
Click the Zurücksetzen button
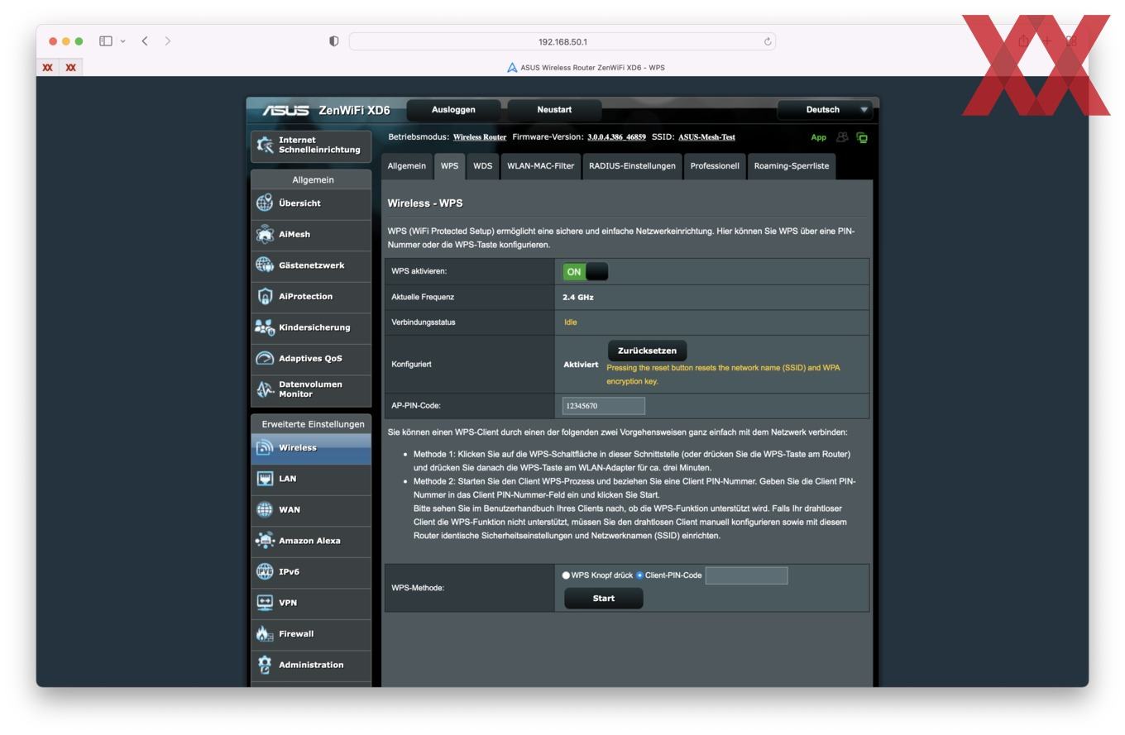click(x=647, y=351)
